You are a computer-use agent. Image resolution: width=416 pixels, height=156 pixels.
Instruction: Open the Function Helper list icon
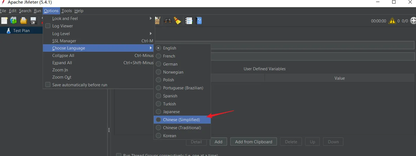click(x=189, y=21)
